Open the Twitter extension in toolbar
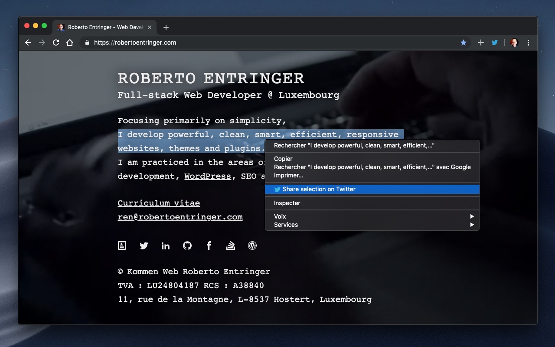 pyautogui.click(x=495, y=43)
